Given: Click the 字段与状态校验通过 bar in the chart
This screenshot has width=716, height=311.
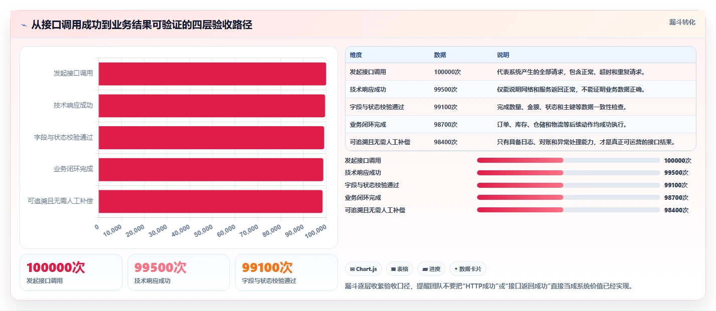Looking at the screenshot, I should coord(211,138).
